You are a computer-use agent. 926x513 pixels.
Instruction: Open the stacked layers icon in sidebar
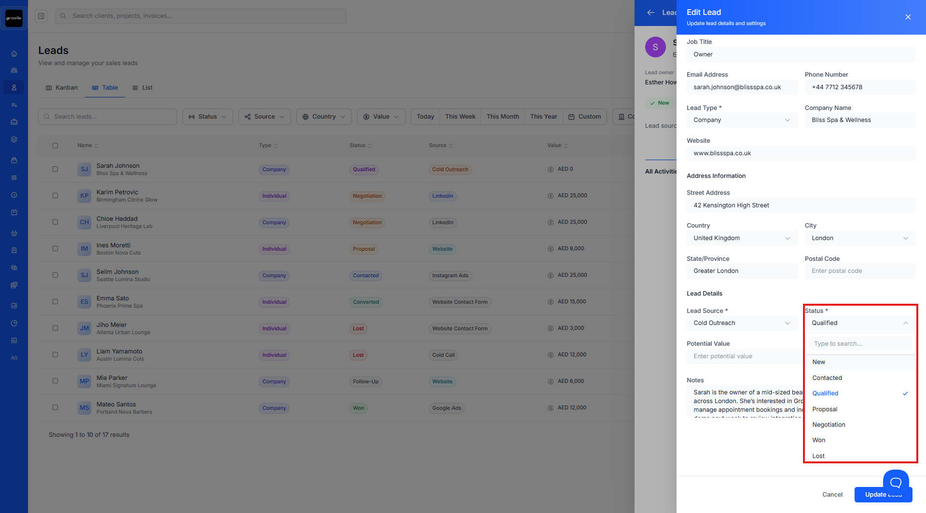(x=14, y=139)
